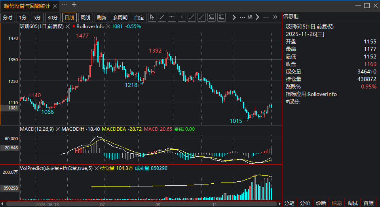Remove the 玻璃605 main chart series
380x207 pixels.
coord(67,26)
